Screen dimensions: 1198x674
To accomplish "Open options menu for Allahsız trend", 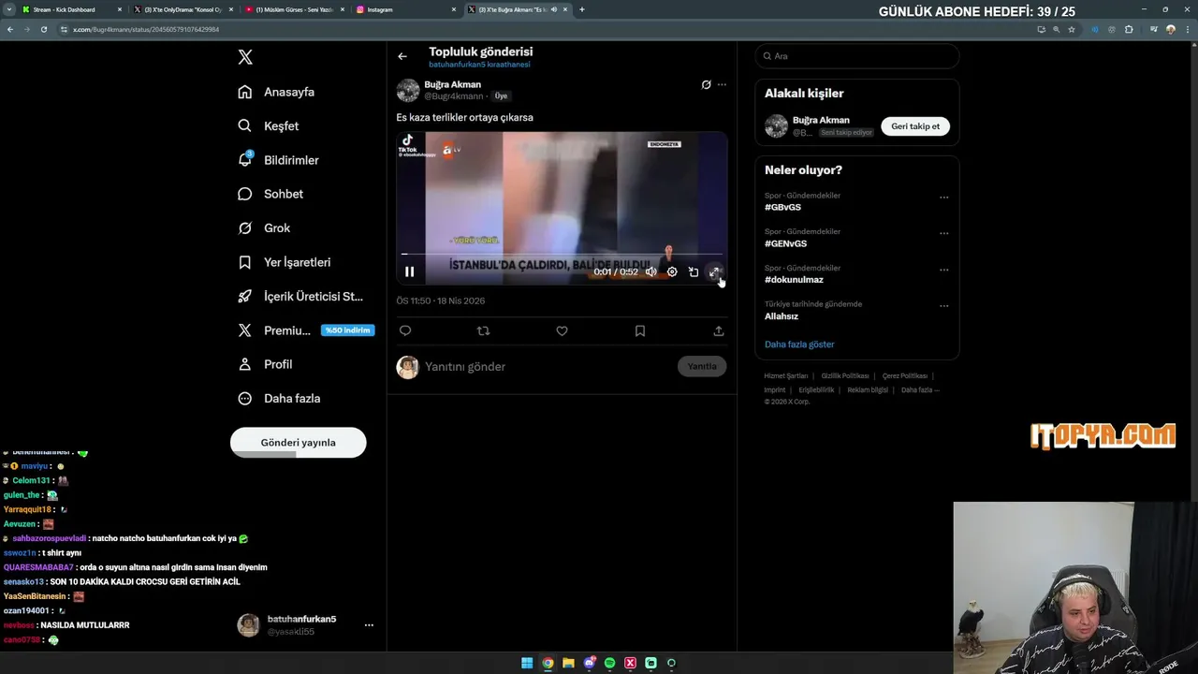I will point(943,306).
